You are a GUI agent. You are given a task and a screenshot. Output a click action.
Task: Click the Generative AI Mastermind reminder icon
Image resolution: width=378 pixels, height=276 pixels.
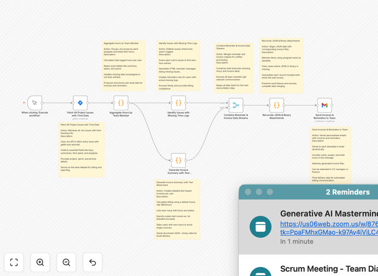(261, 227)
